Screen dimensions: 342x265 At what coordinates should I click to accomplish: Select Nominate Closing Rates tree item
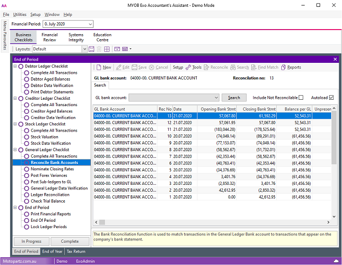(52, 169)
